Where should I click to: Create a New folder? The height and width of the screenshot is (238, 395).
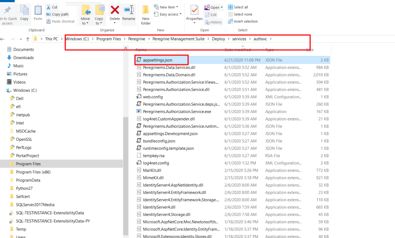[x=145, y=15]
